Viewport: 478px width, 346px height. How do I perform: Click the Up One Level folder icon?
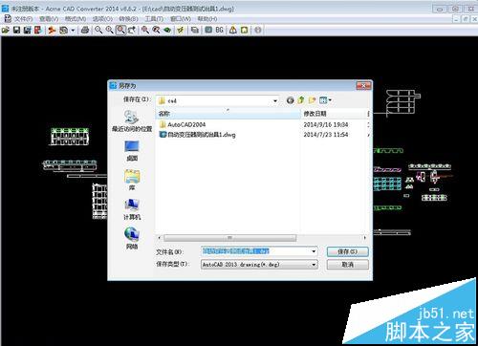[301, 100]
